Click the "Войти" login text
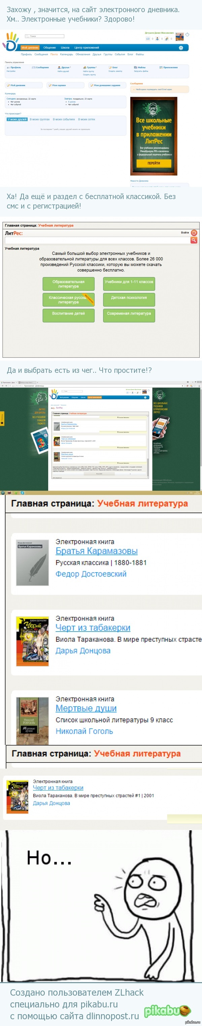The height and width of the screenshot is (1026, 202). tap(185, 232)
